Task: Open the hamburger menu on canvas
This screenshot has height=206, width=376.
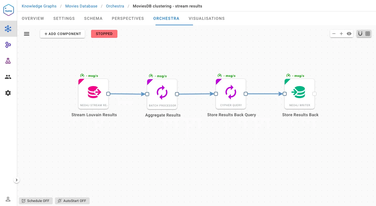Action: point(27,34)
